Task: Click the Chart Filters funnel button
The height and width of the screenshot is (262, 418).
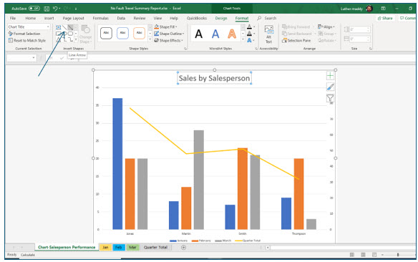Action: (330, 98)
